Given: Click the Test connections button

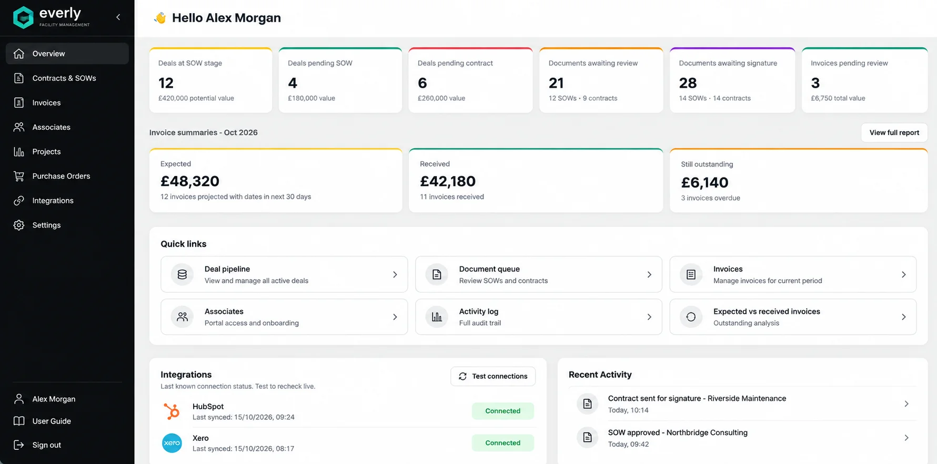Looking at the screenshot, I should (493, 376).
